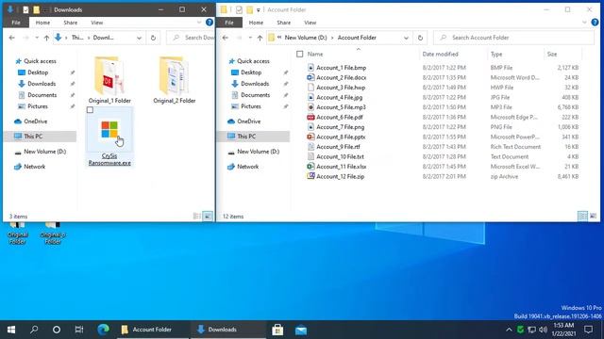Open help in Account Folder window
Viewport: 604px width, 339px height.
(x=595, y=23)
